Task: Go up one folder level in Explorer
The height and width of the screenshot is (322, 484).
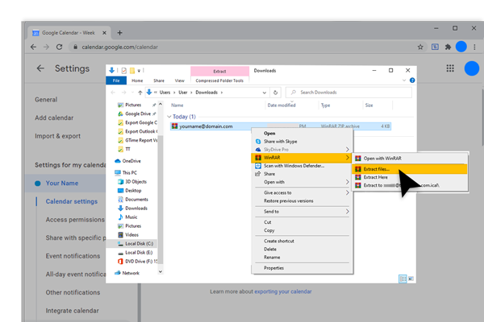Action: click(x=140, y=93)
